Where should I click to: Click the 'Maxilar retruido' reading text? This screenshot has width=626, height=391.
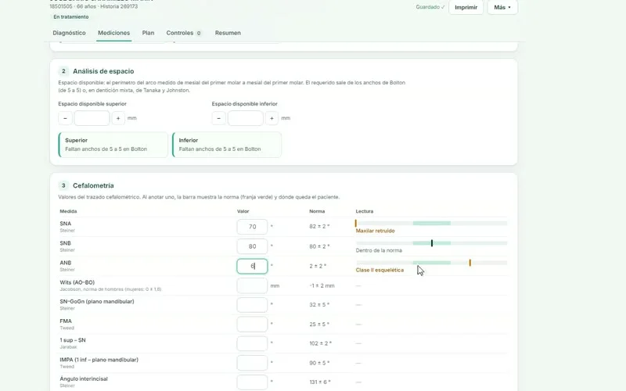(375, 231)
